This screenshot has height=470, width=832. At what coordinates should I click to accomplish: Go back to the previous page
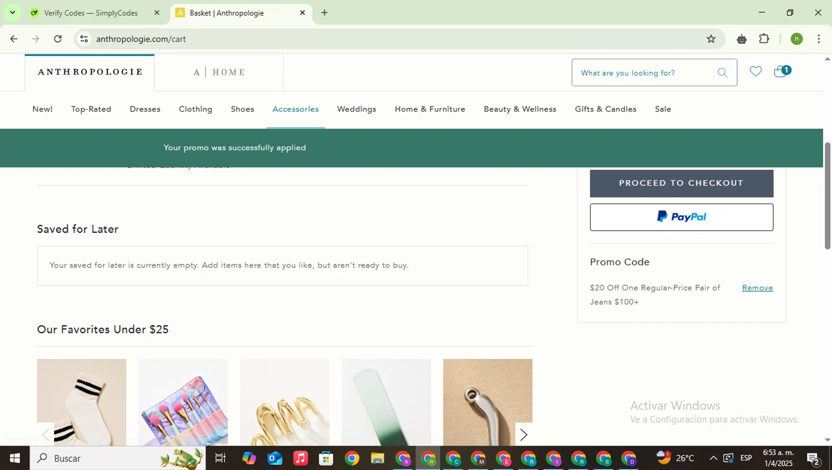[x=14, y=39]
